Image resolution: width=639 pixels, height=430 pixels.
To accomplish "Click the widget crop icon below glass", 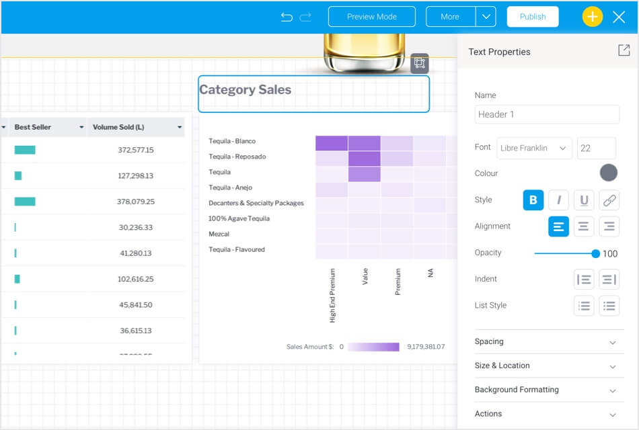I will coord(419,63).
